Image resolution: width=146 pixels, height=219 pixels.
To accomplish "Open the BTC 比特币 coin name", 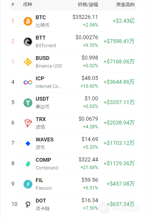I will 42,21.
